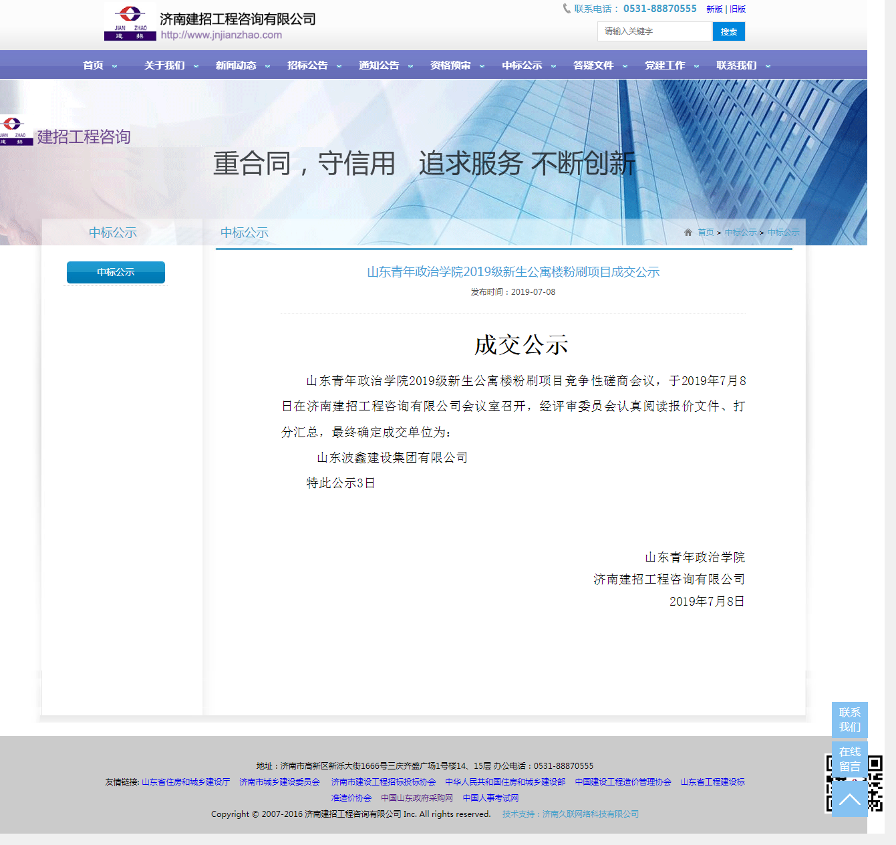896x845 pixels.
Task: Click the 搜索 search button
Action: click(x=728, y=31)
